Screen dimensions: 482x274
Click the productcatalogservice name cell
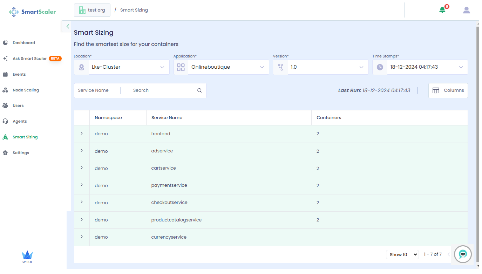coord(177,220)
